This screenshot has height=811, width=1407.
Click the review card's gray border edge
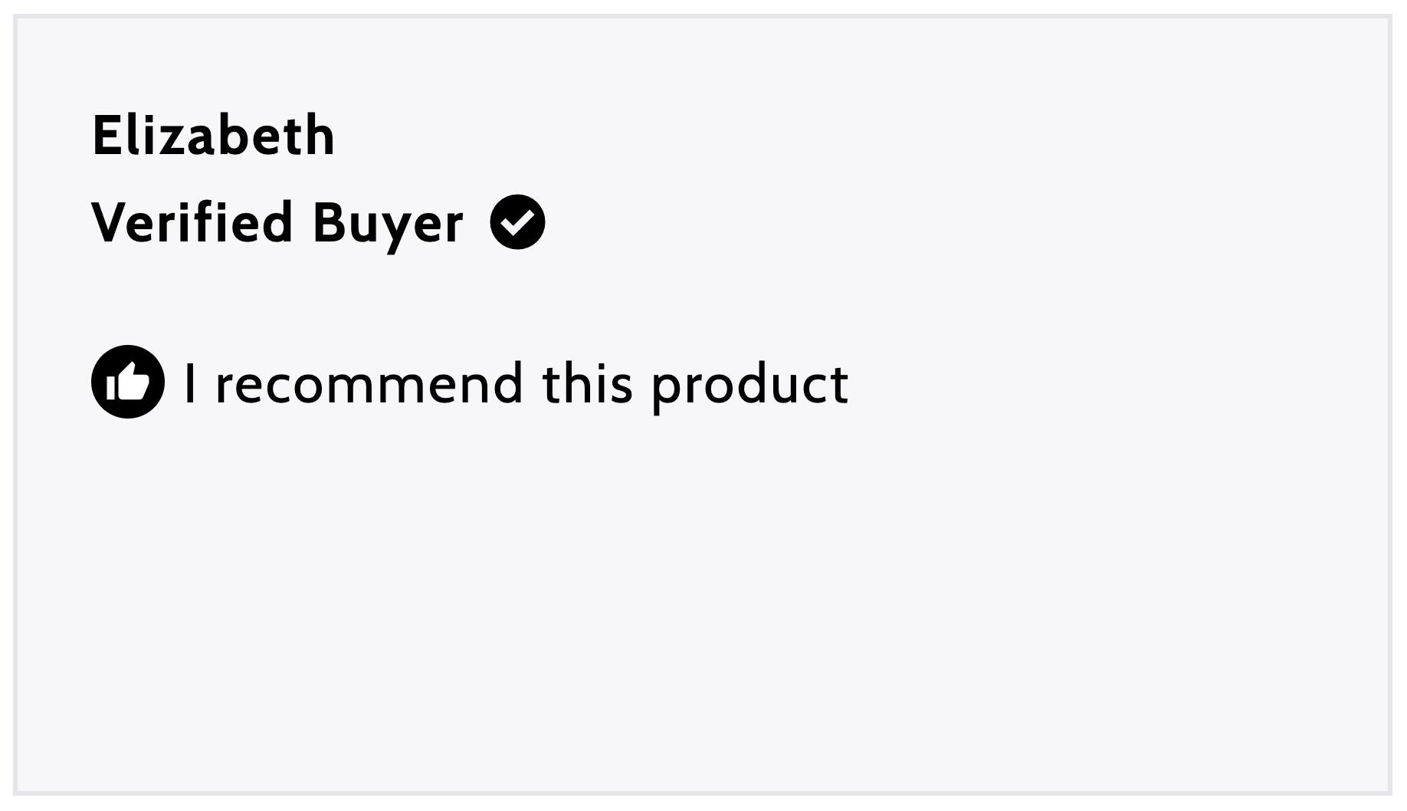point(15,405)
